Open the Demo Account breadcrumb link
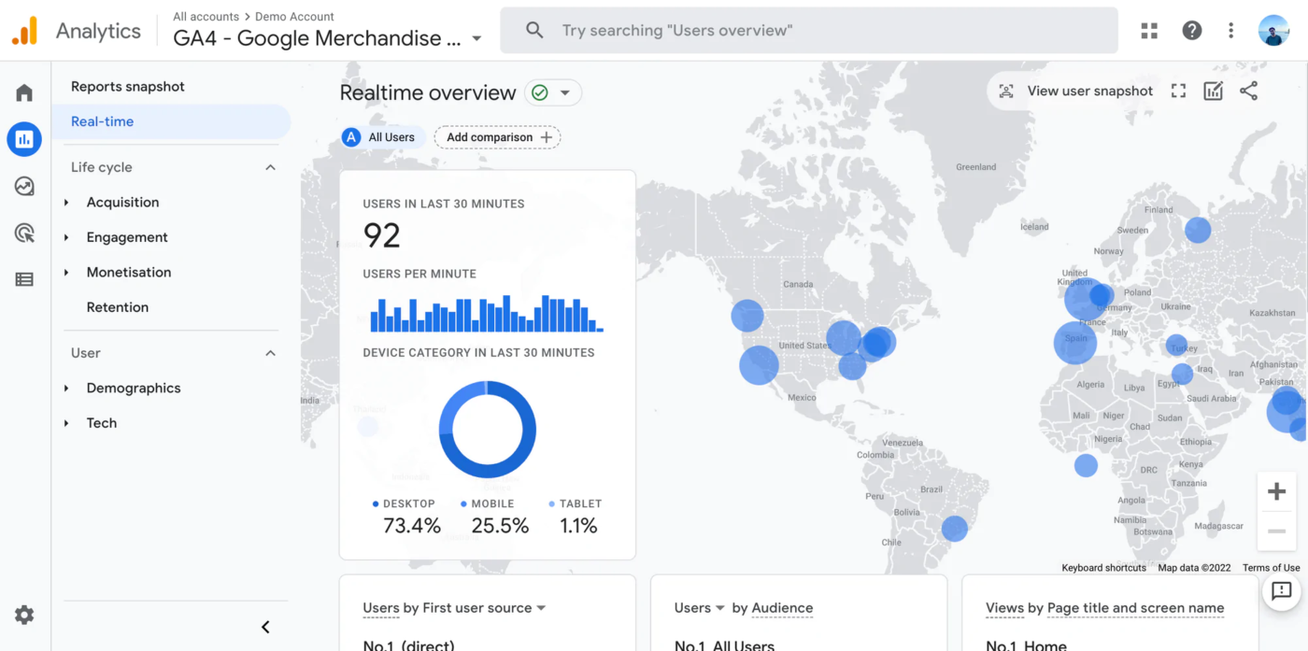1308x651 pixels. click(294, 17)
